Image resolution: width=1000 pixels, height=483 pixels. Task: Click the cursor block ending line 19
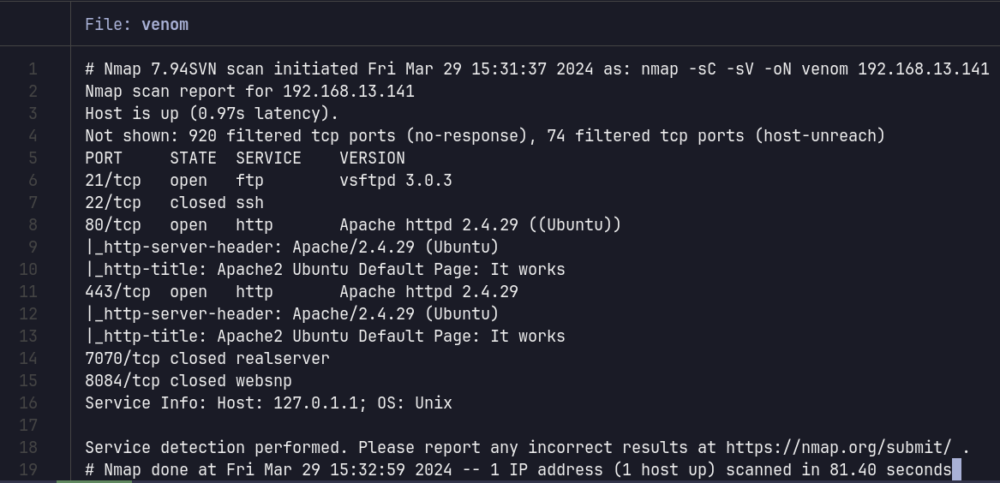coord(956,469)
